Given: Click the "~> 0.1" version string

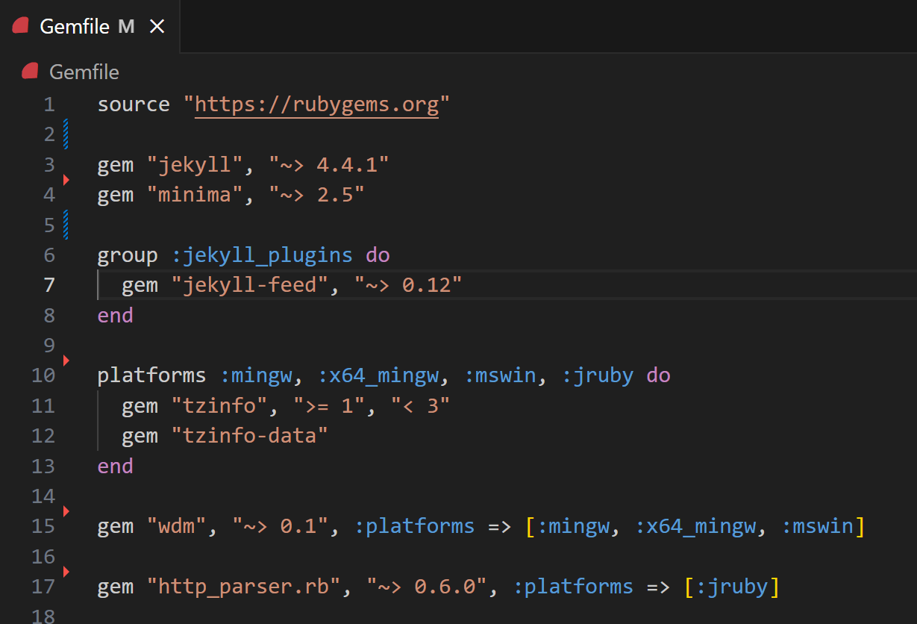Looking at the screenshot, I should (x=281, y=526).
